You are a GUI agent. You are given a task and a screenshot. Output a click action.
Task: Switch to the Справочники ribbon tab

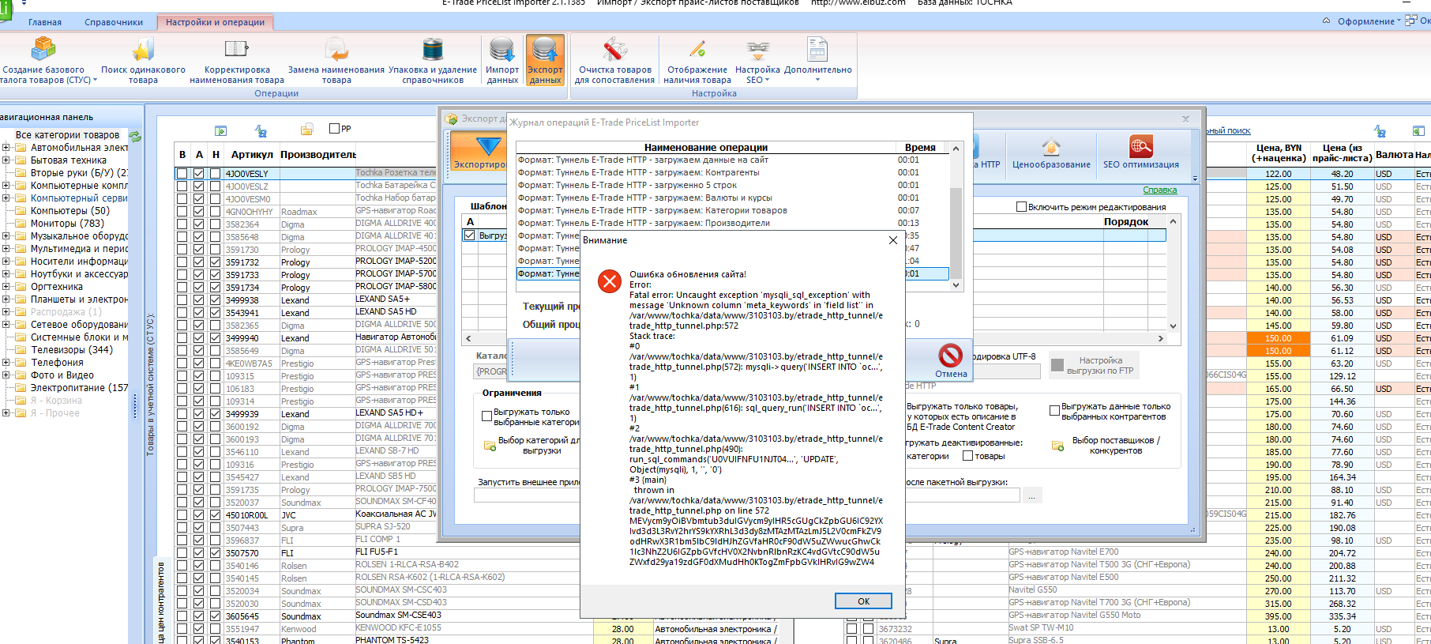[114, 22]
